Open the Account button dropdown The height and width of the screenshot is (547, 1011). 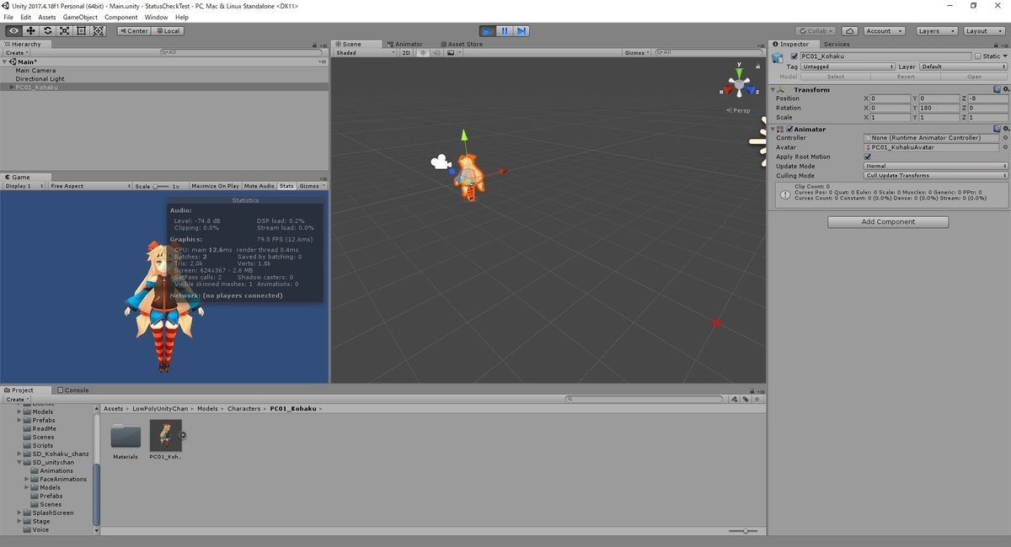pos(884,31)
